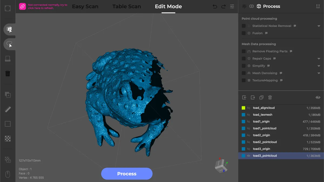Image resolution: width=324 pixels, height=182 pixels.
Task: Undo the last edit
Action: 215,6
